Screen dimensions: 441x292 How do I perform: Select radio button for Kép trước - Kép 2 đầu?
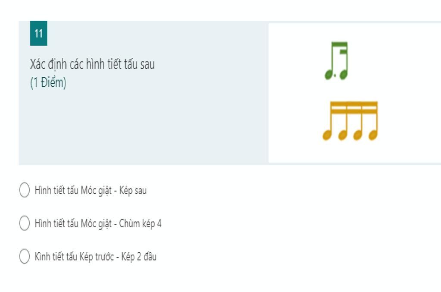point(24,257)
